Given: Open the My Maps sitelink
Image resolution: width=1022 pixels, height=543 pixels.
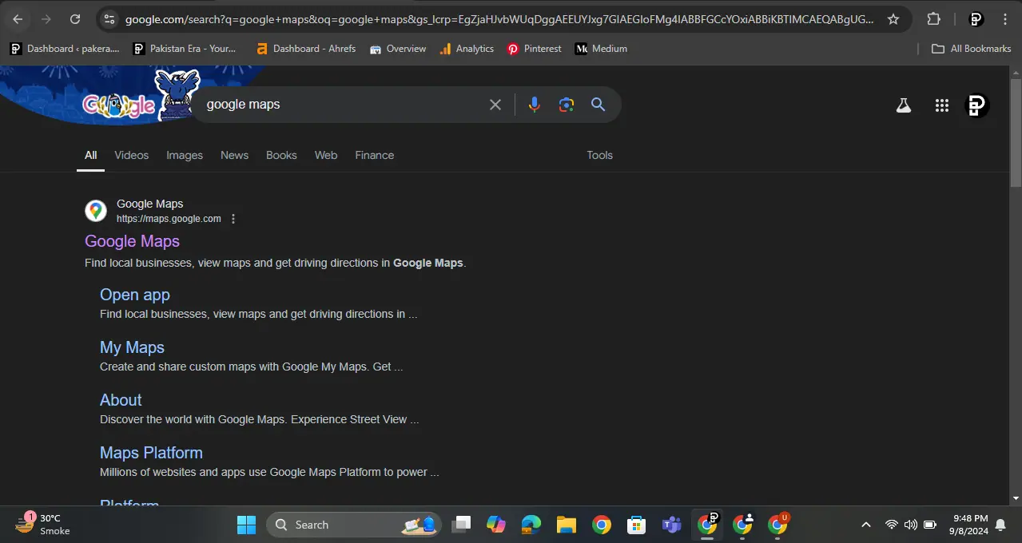Looking at the screenshot, I should tap(132, 347).
